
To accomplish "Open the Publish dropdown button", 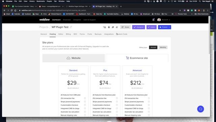I will pyautogui.click(x=164, y=27).
